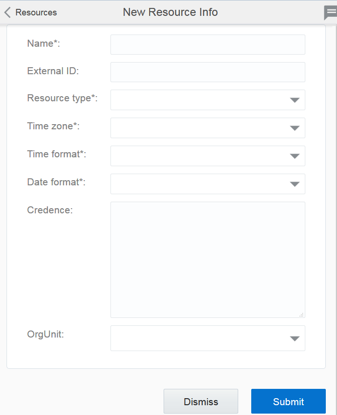Expand the Resource type dropdown arrow

pyautogui.click(x=294, y=100)
